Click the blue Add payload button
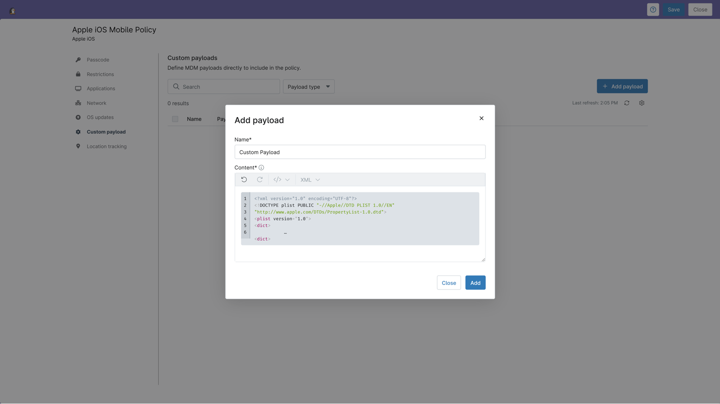This screenshot has width=720, height=404. pyautogui.click(x=622, y=86)
